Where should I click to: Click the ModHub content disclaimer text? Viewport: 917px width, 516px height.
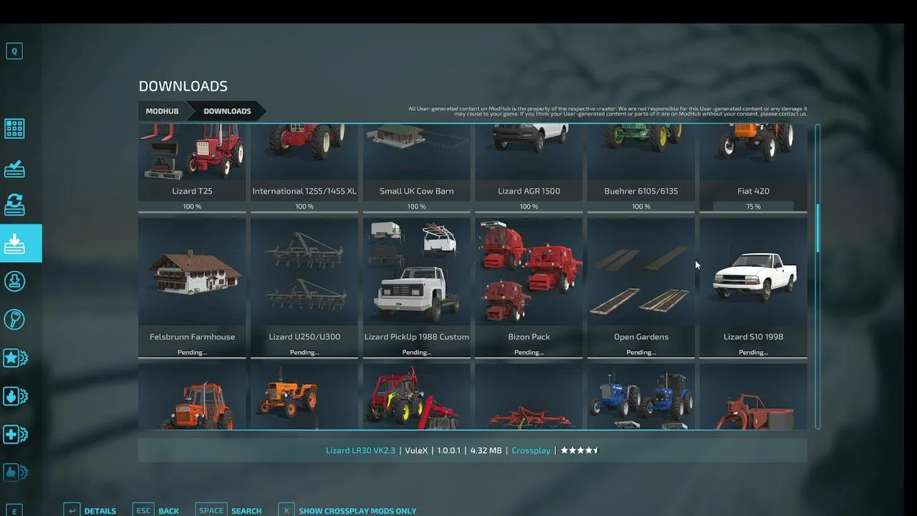click(x=608, y=111)
